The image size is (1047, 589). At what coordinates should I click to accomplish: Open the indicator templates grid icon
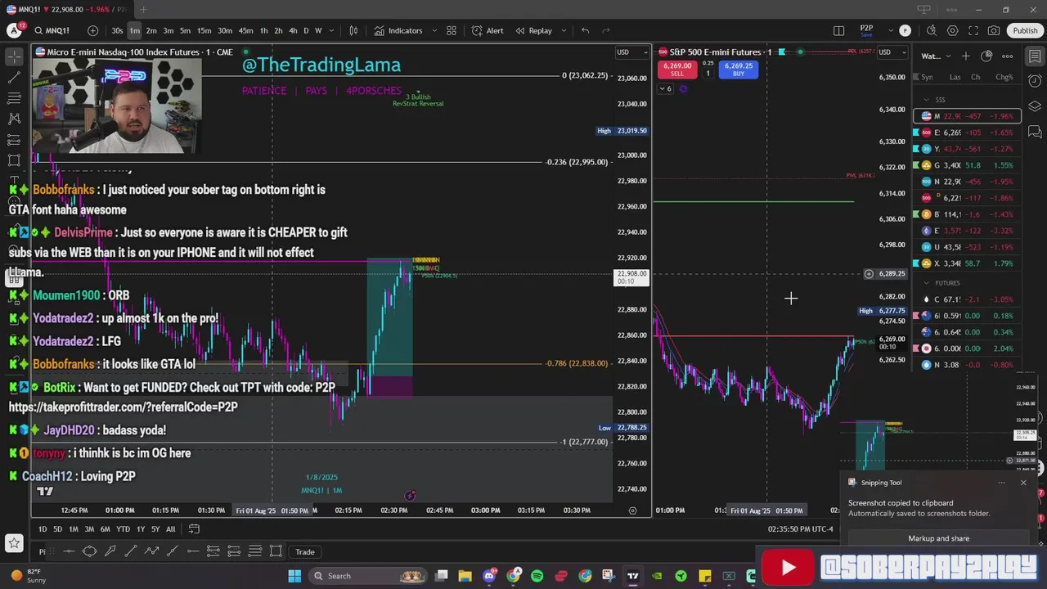click(x=452, y=30)
